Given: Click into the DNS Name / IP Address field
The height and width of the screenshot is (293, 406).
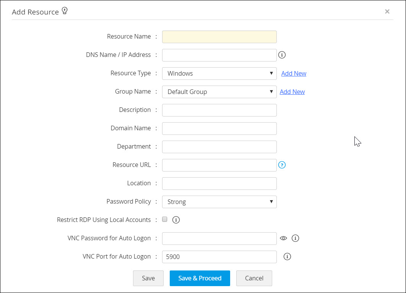Looking at the screenshot, I should [219, 55].
